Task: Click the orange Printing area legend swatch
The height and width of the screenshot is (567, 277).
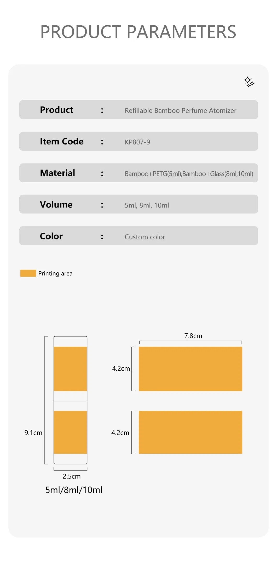Action: point(28,273)
